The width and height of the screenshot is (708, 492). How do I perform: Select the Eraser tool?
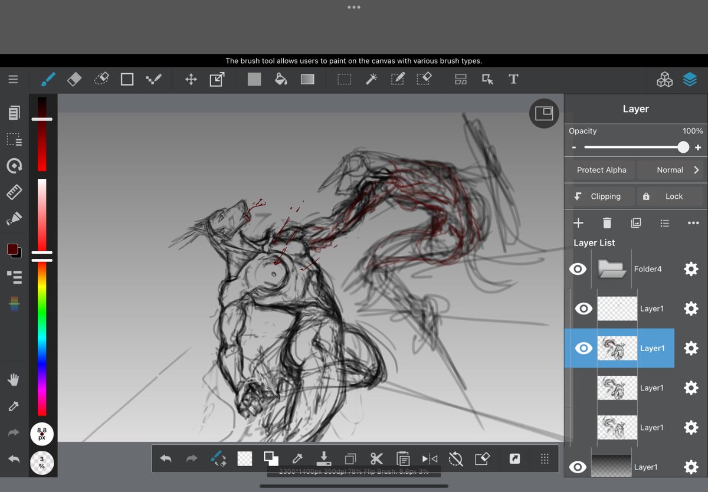coord(74,79)
